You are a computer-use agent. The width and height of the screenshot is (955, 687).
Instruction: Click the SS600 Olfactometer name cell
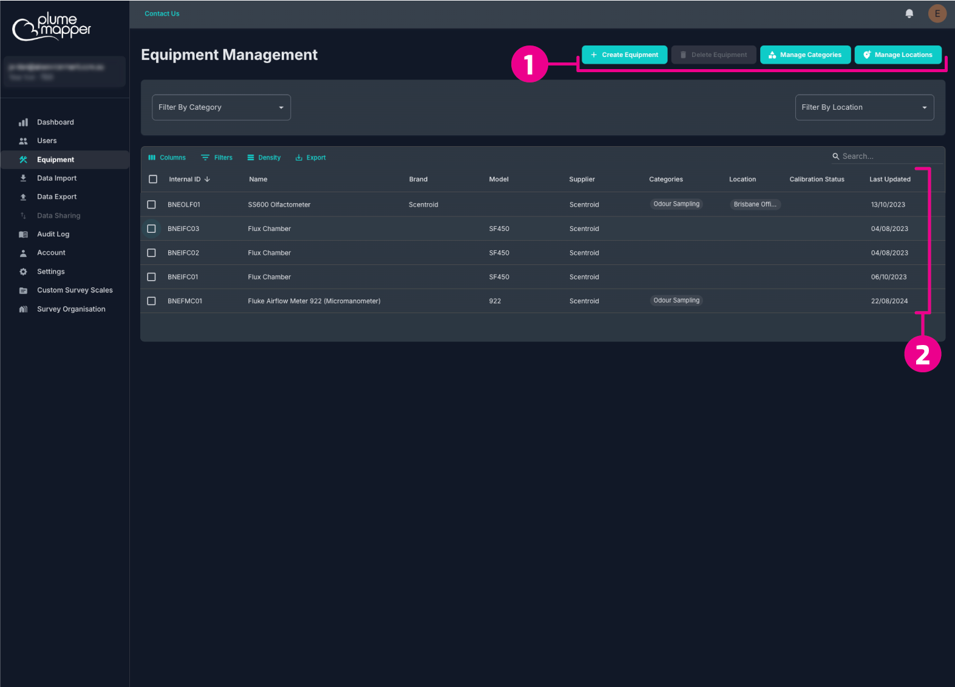point(279,205)
